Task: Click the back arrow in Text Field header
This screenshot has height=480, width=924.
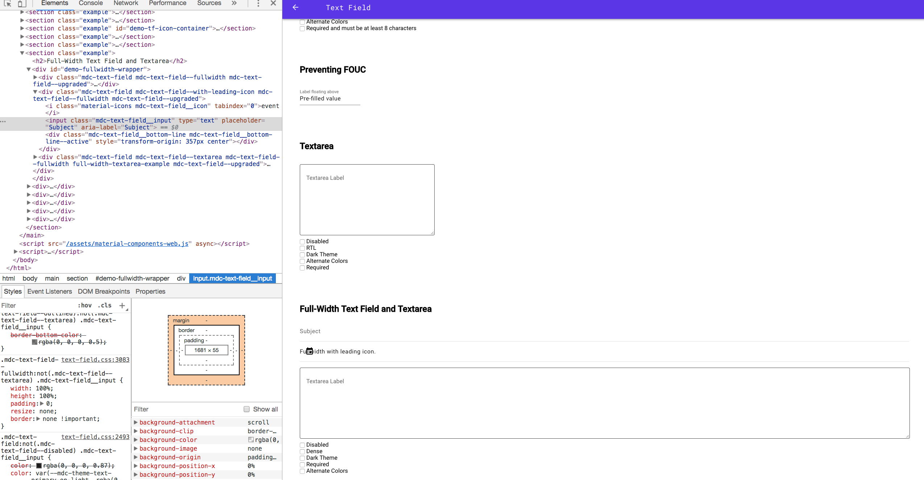Action: tap(295, 8)
